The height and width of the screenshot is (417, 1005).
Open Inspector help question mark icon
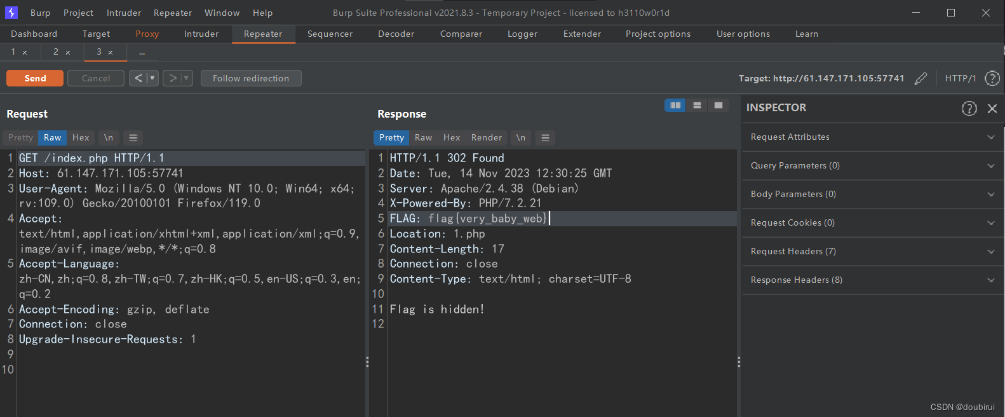pos(969,108)
